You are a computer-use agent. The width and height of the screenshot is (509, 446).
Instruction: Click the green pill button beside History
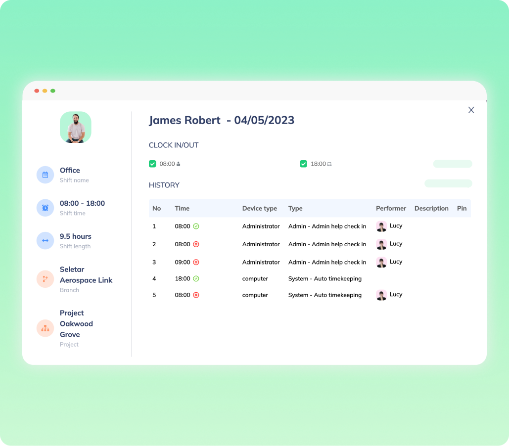pyautogui.click(x=448, y=183)
